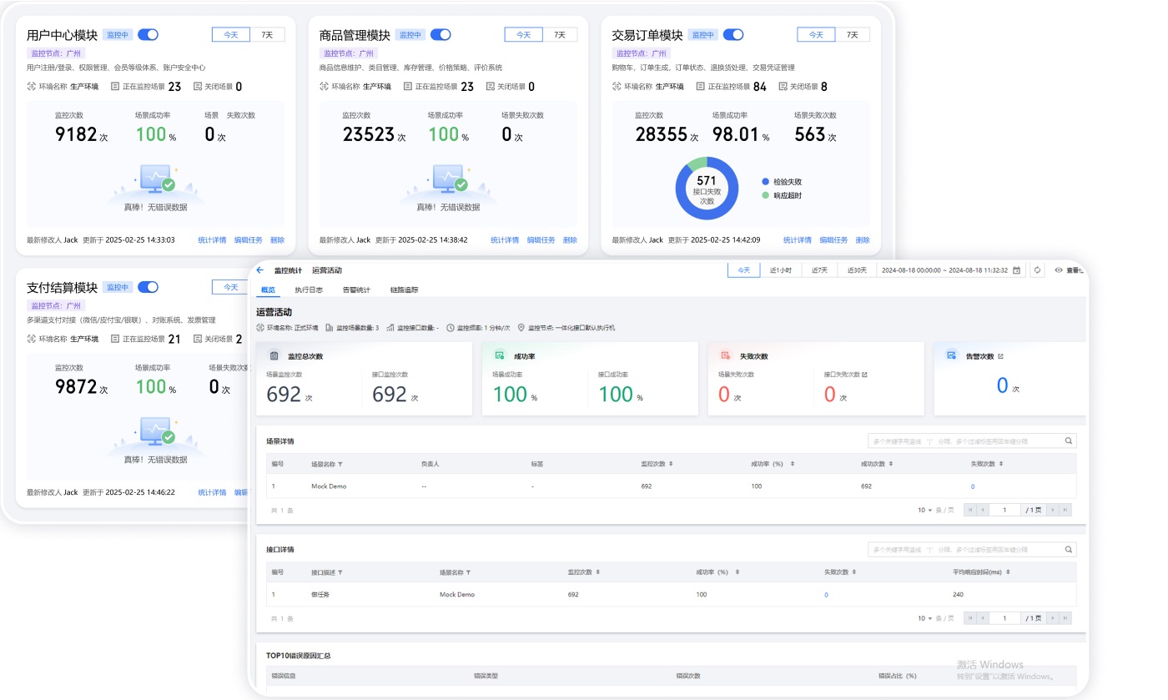This screenshot has height=700, width=1168.
Task: Click the 失败次数 card icon
Action: pos(725,355)
